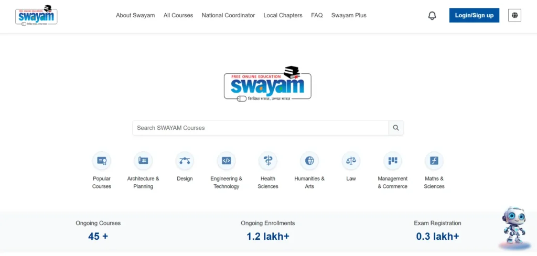This screenshot has width=537, height=256.
Task: Select the Maths & Sciences icon
Action: (x=434, y=161)
